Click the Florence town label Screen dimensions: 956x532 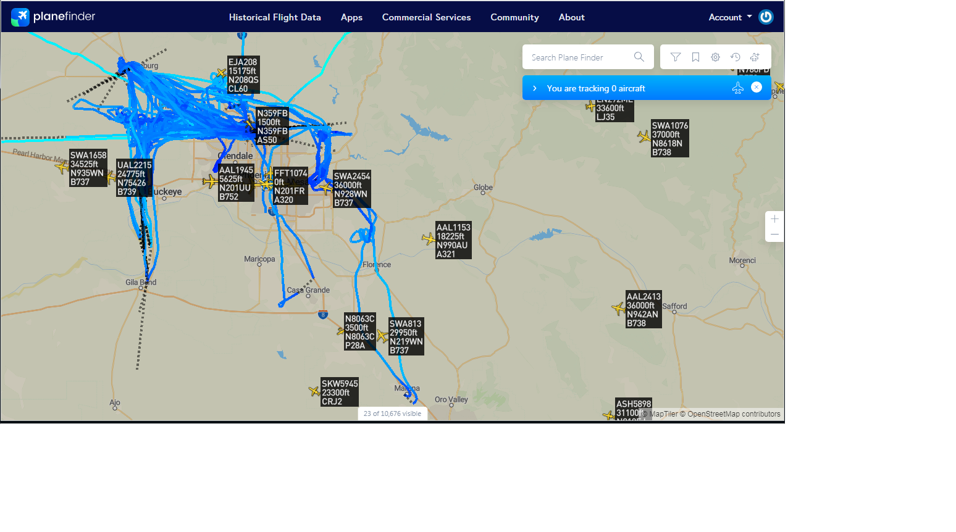click(x=377, y=265)
